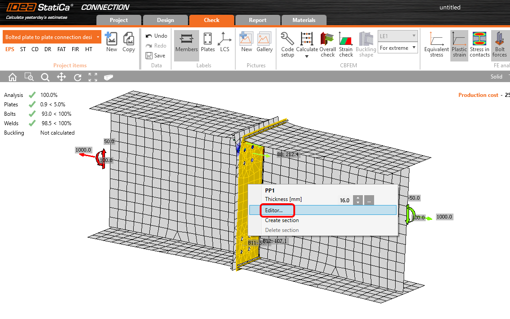Fit the model view to window
Image resolution: width=510 pixels, height=319 pixels.
[93, 77]
